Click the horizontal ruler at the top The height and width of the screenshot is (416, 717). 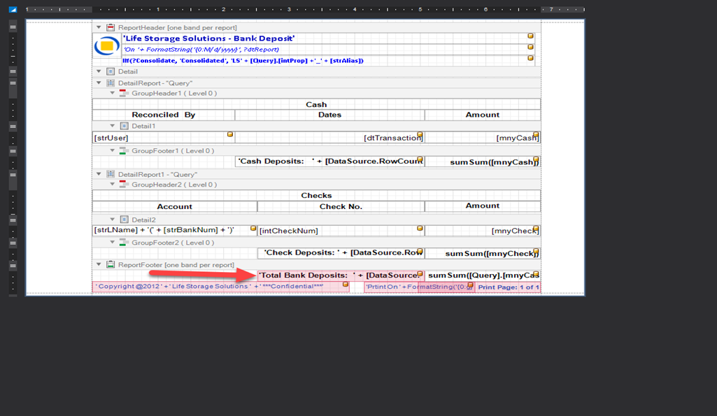coord(305,9)
